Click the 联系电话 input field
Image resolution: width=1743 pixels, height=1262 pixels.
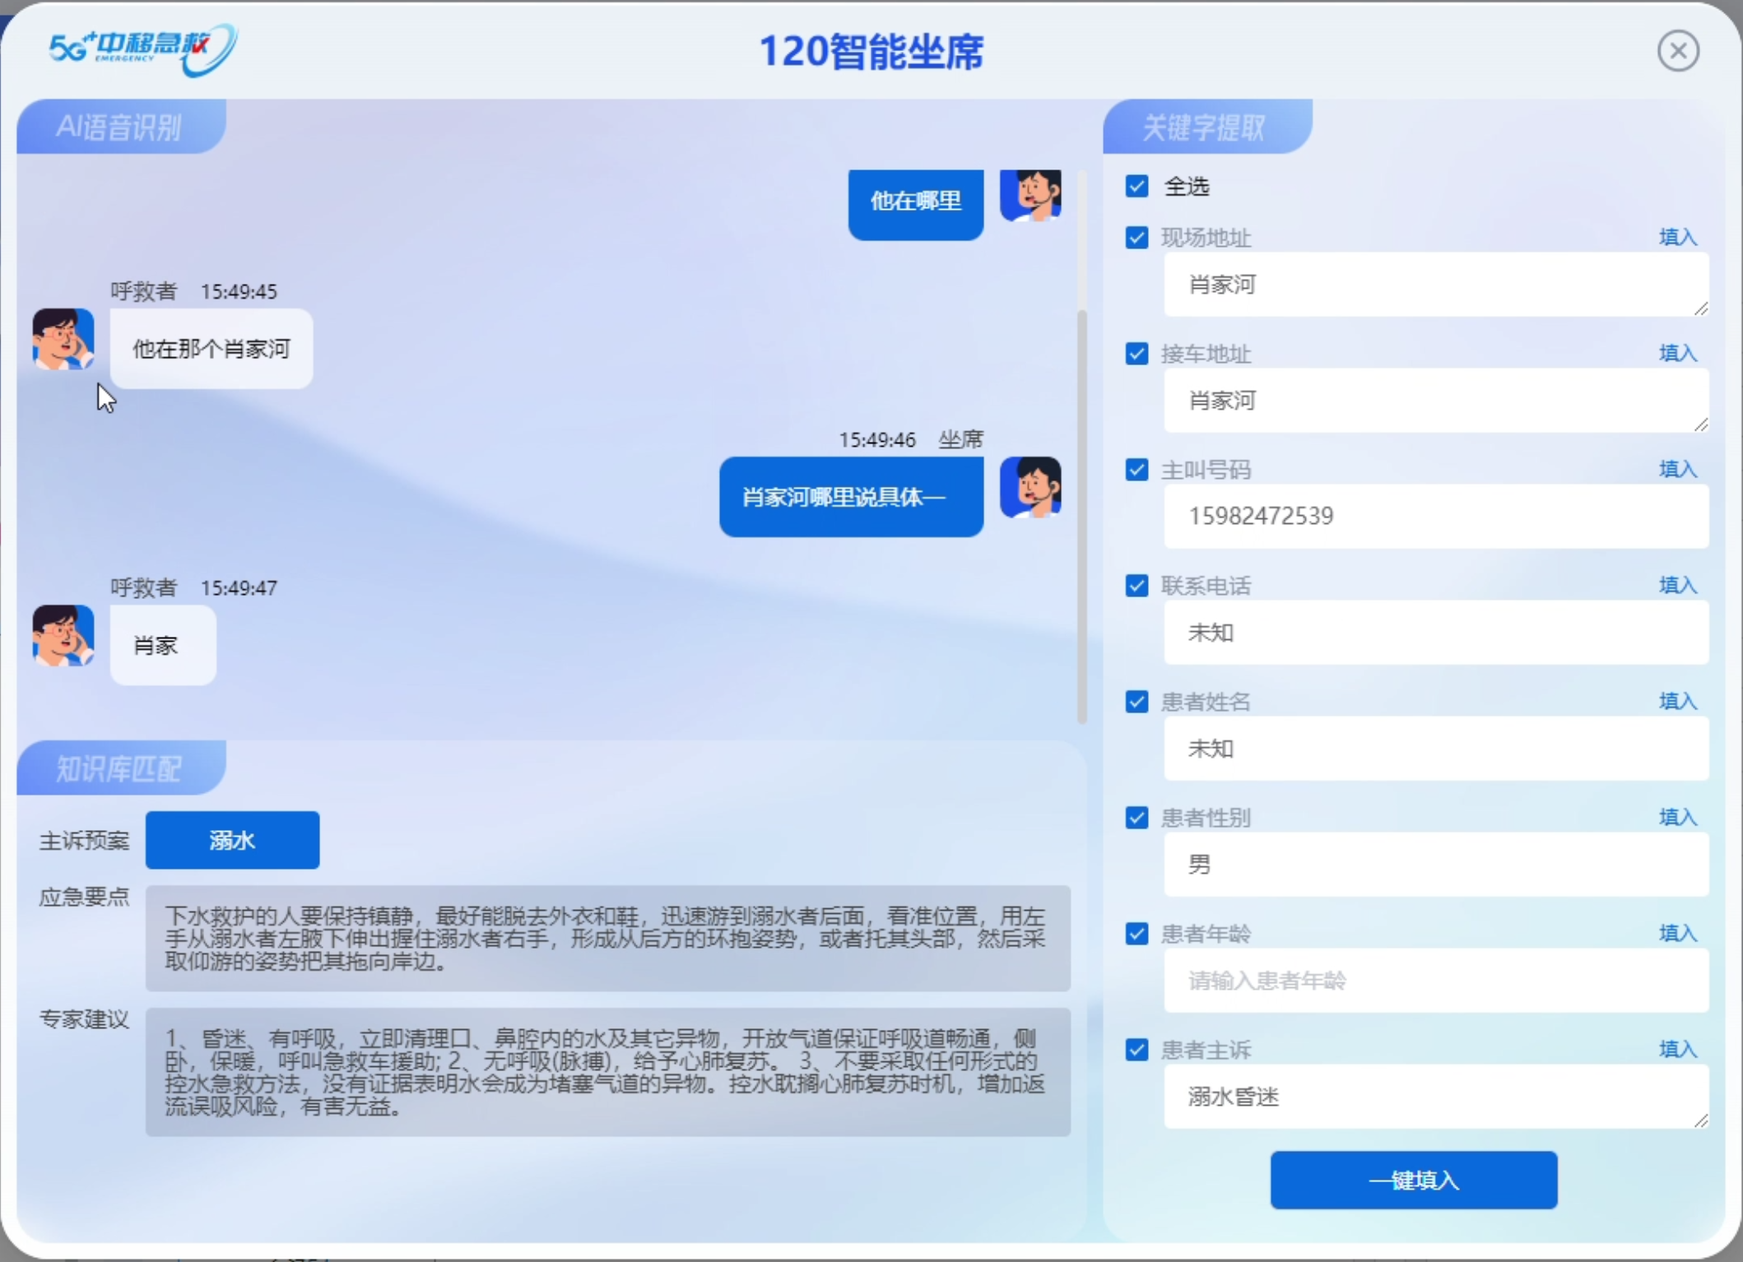[x=1436, y=633]
